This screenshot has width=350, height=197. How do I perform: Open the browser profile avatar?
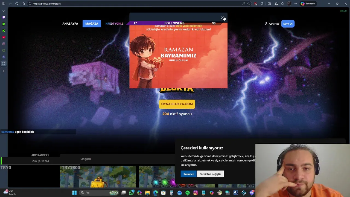click(x=289, y=4)
